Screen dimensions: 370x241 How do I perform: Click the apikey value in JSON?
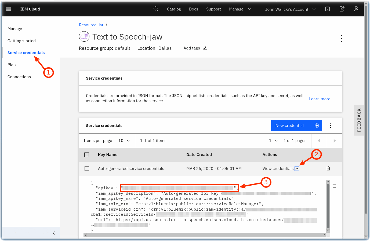click(x=179, y=188)
